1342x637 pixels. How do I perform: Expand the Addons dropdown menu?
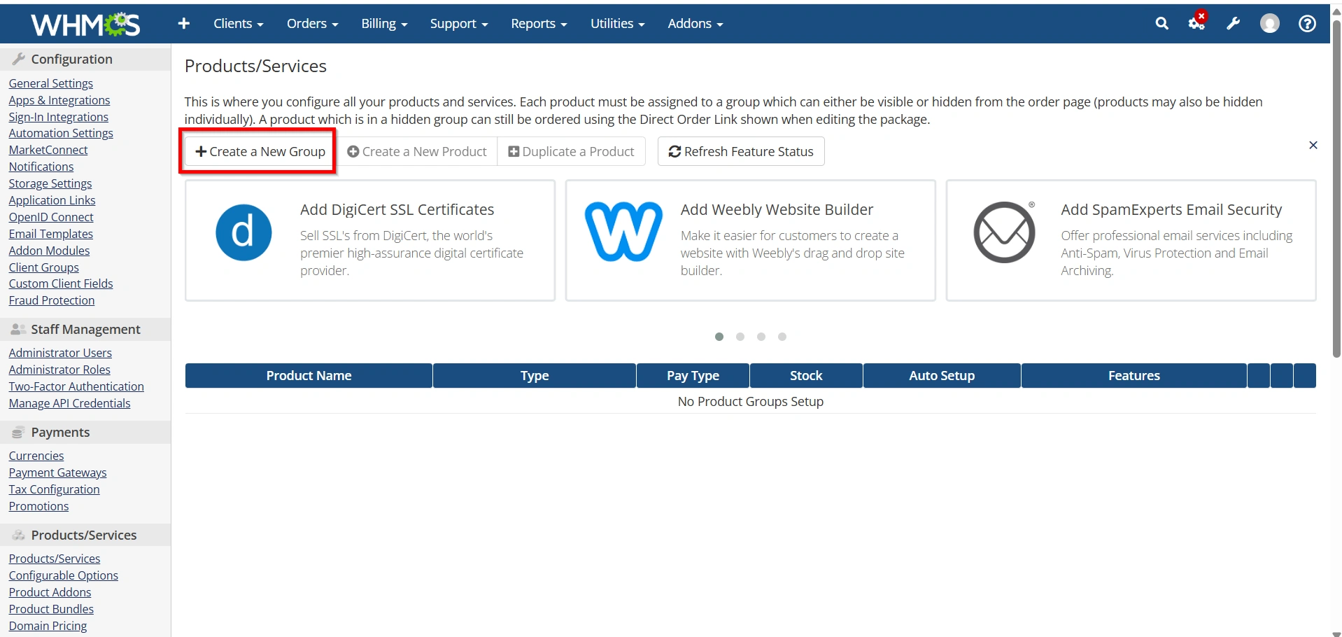[x=695, y=24]
